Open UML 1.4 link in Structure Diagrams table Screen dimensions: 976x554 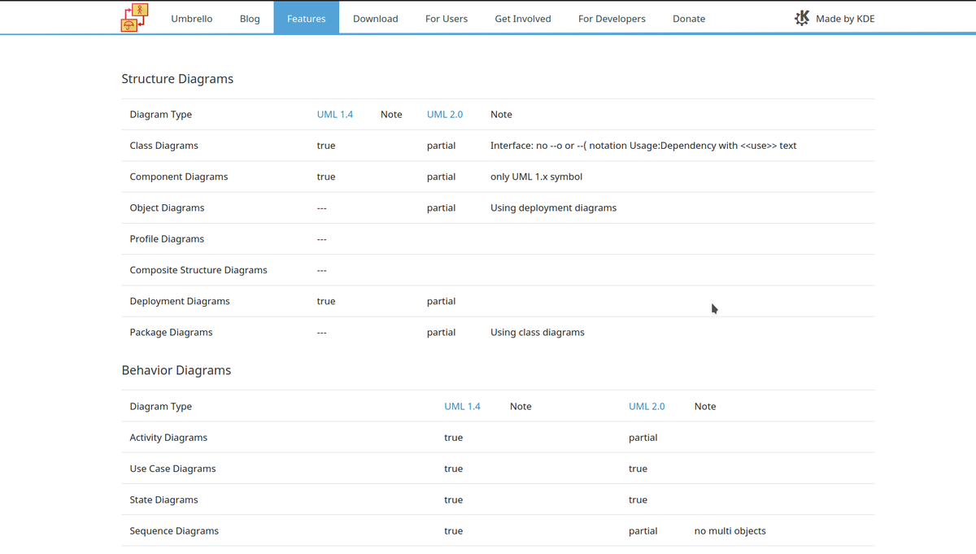334,115
